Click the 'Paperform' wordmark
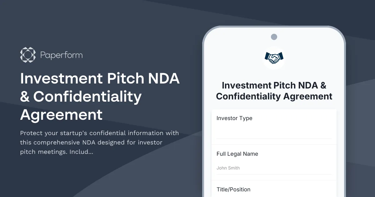Screen dimensions: 375x197 point(61,54)
